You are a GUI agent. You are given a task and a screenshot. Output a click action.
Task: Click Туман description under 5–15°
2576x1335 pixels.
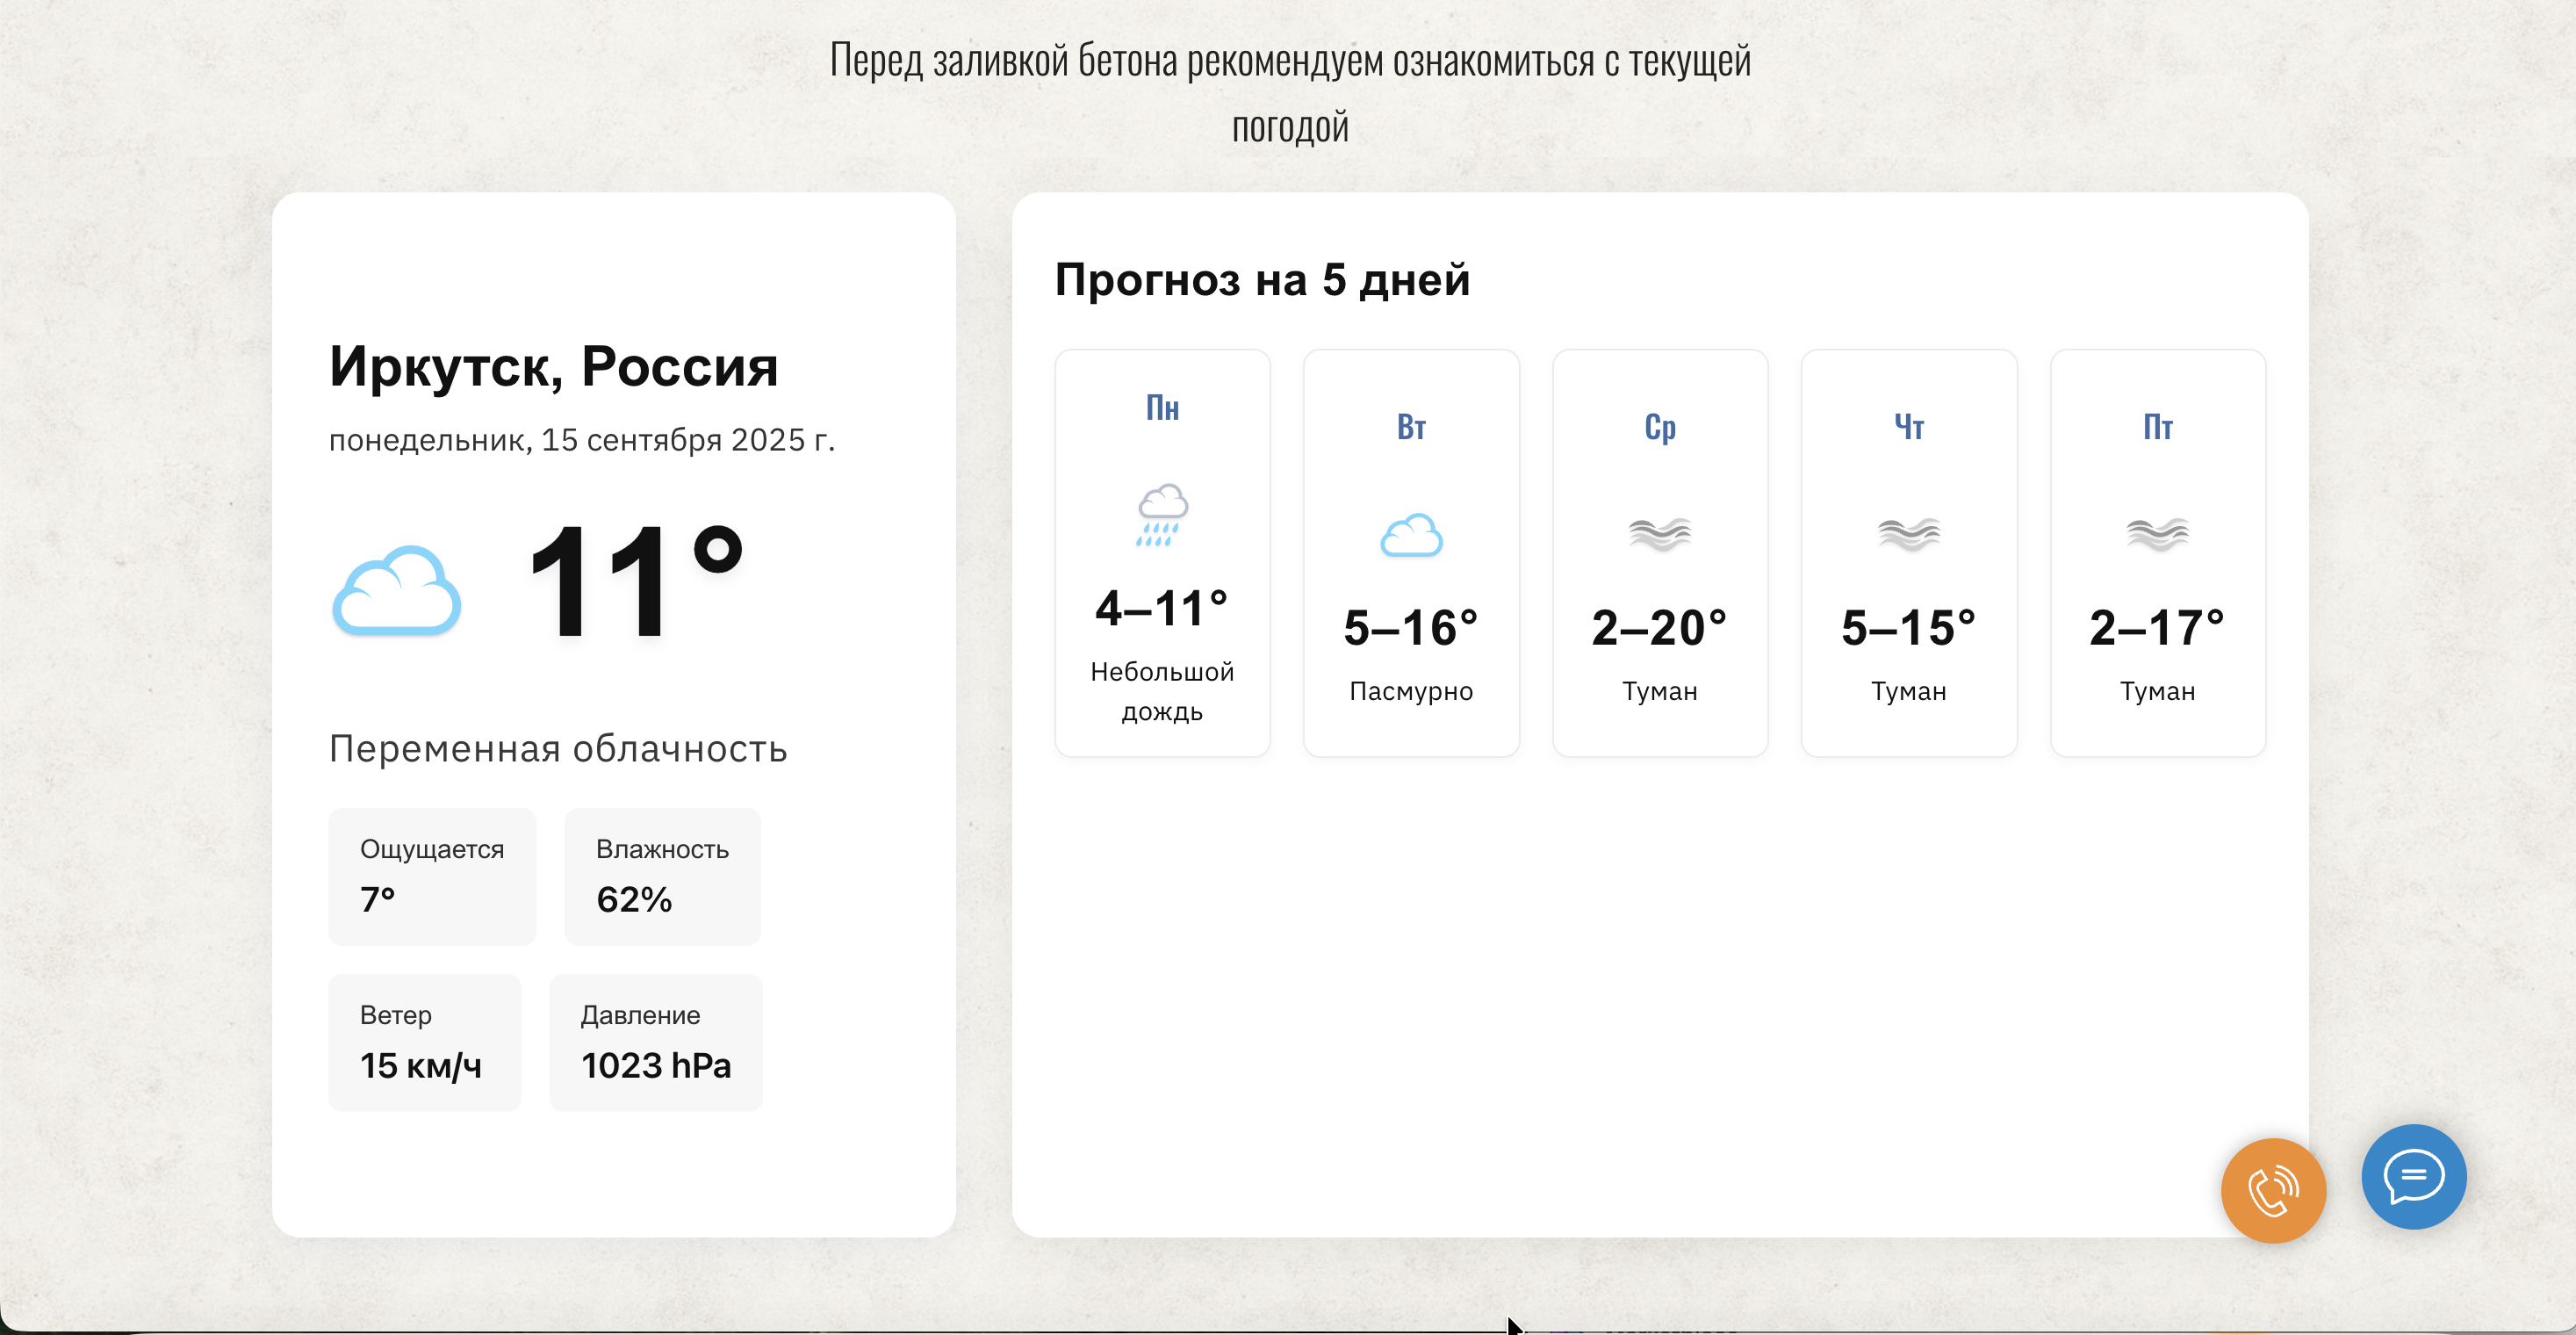[1909, 691]
